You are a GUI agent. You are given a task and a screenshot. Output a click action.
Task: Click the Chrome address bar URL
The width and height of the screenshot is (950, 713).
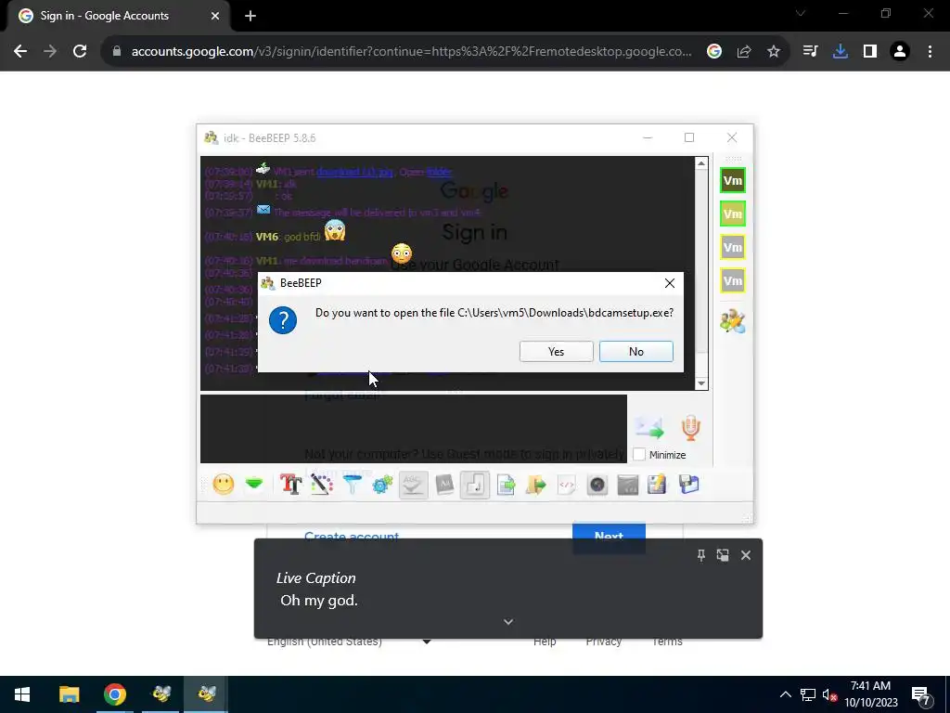pos(411,52)
